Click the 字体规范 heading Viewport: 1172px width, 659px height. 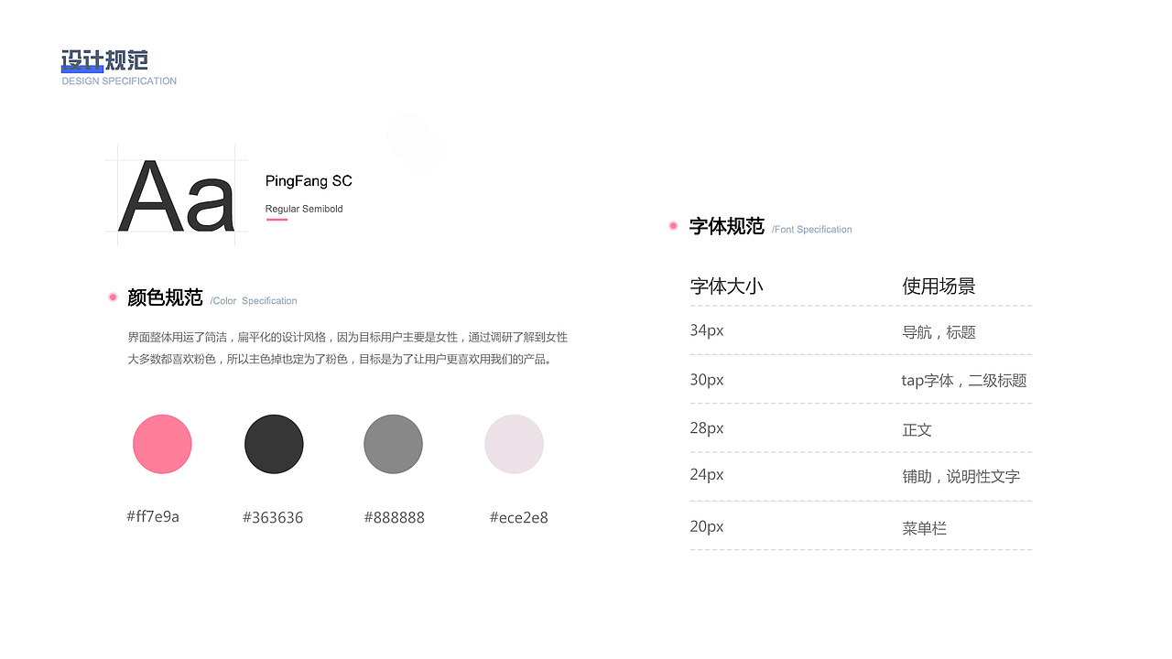727,226
